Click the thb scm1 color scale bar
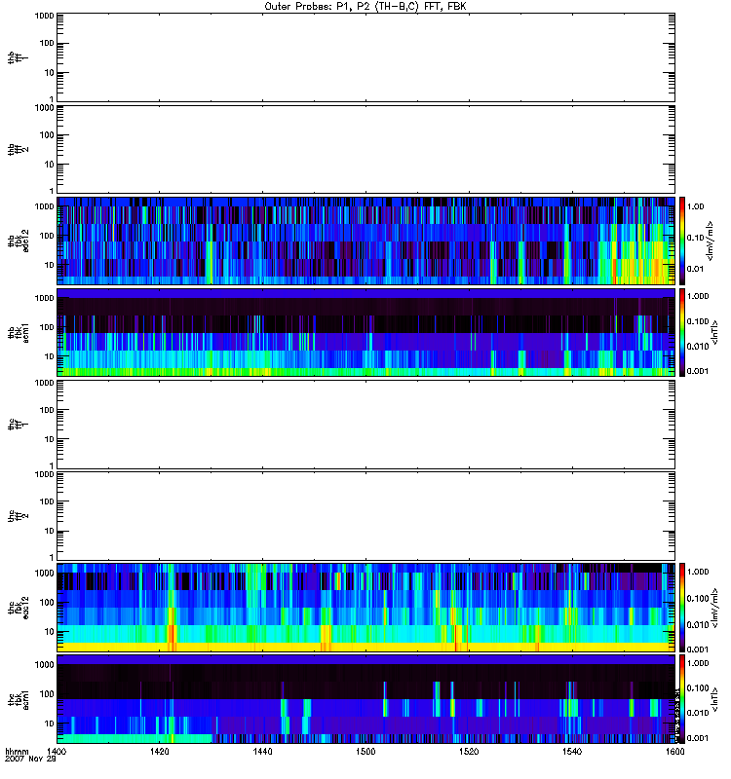This screenshot has width=731, height=779. (683, 332)
